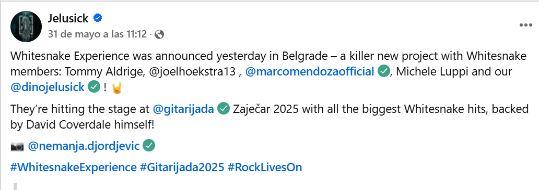This screenshot has width=539, height=190.
Task: Open the Jelusick profile picture
Action: (x=26, y=27)
